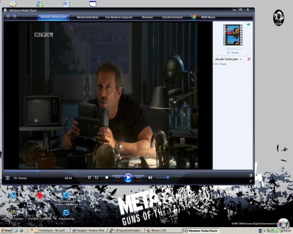Switch to compact skin mode icon
293x234 pixels.
tap(250, 181)
